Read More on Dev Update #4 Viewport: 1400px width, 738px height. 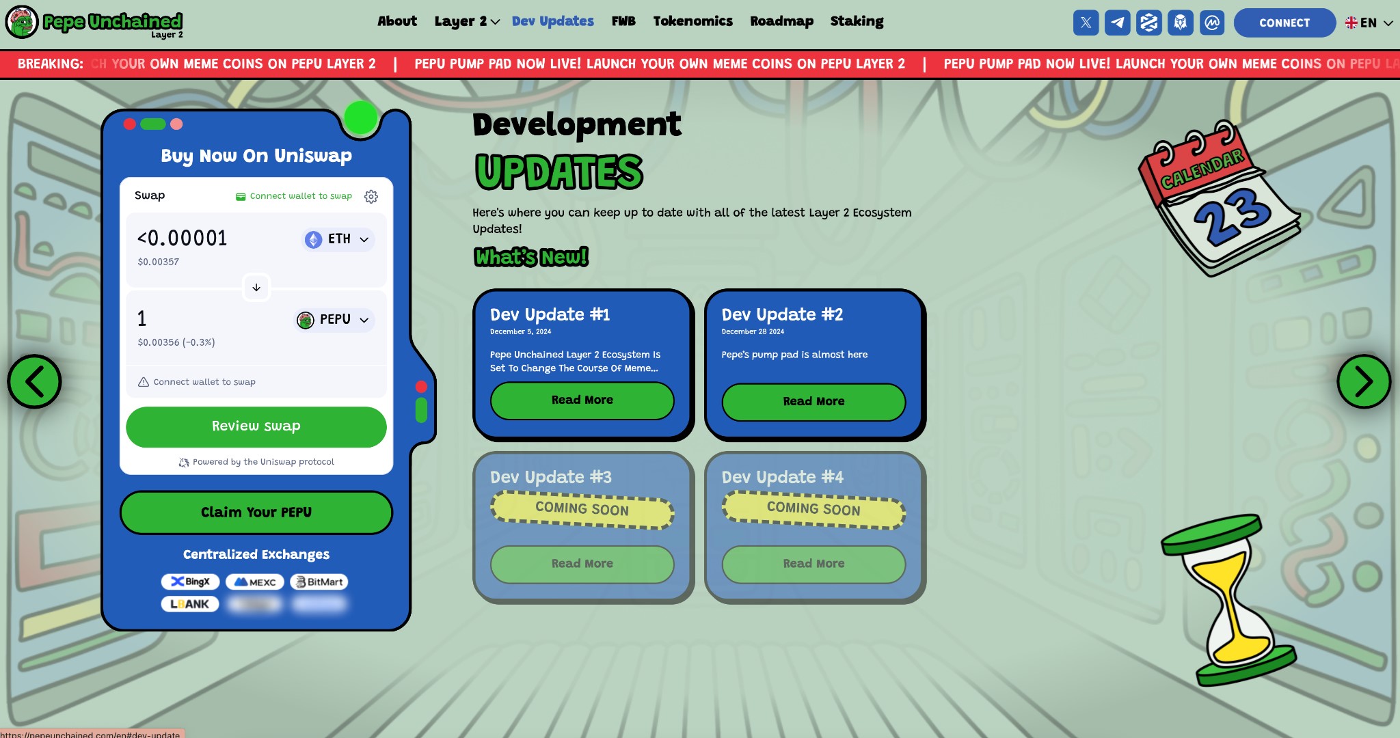(813, 564)
